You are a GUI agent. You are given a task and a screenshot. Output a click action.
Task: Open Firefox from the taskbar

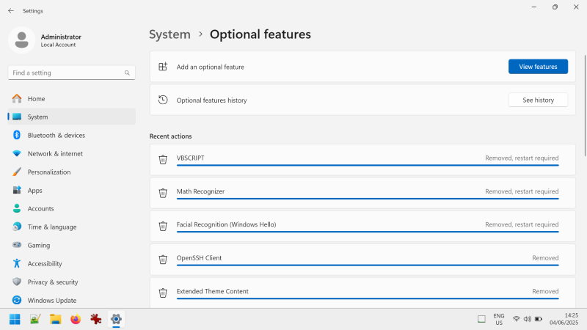coord(75,319)
